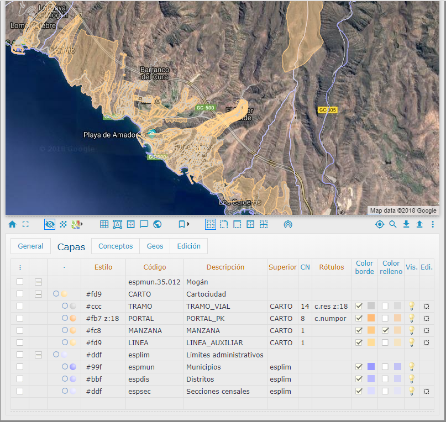Collapse the esplim layer group
446x422 pixels.
[38, 355]
